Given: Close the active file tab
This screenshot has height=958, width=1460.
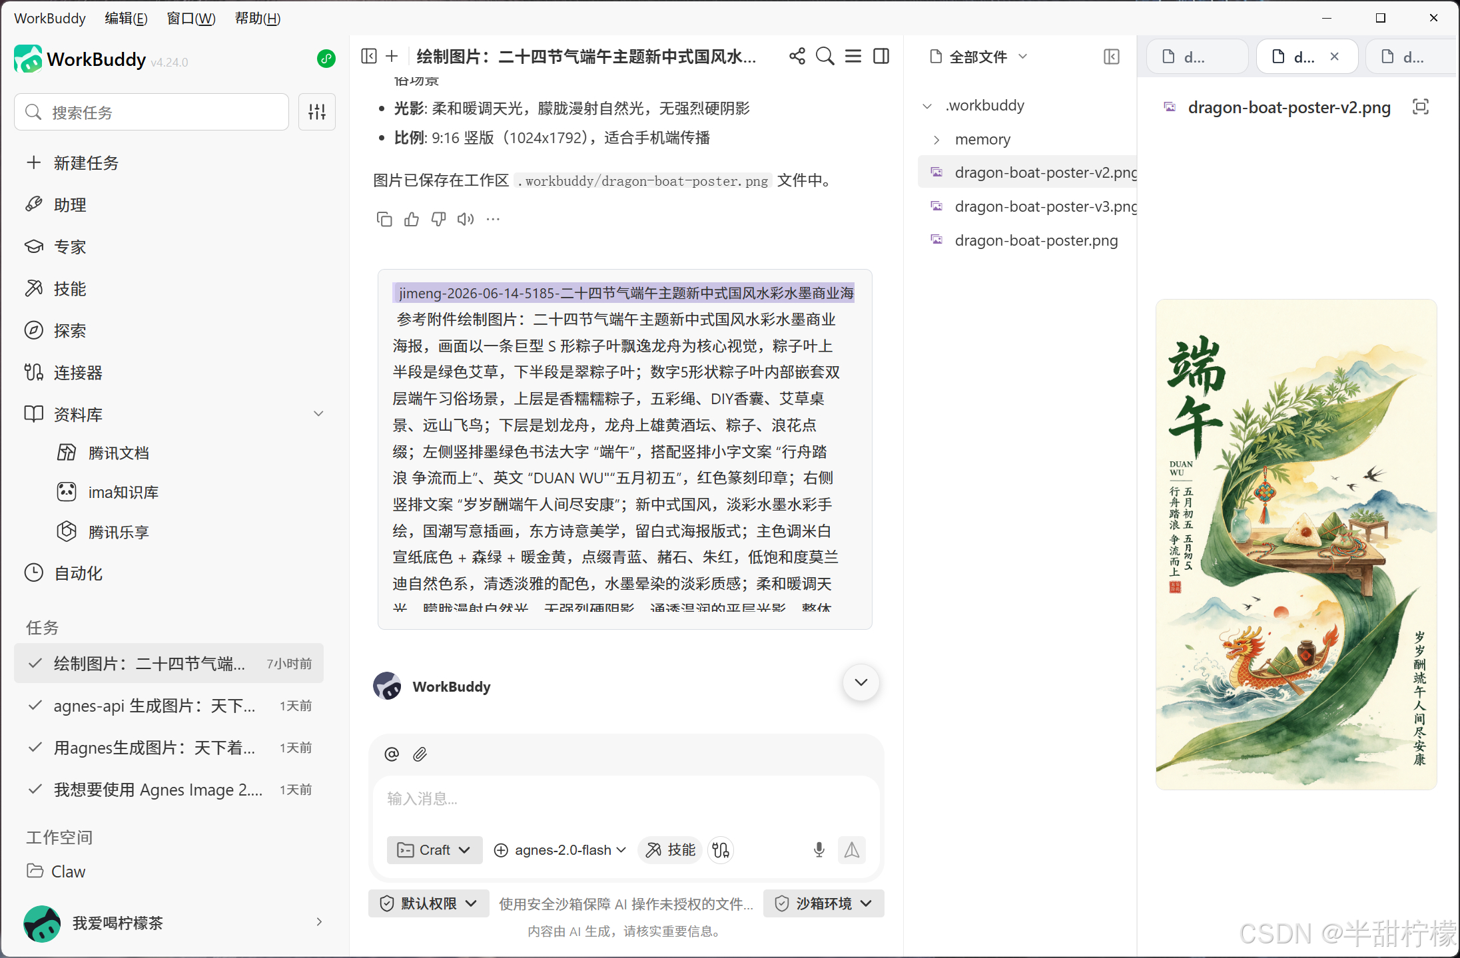Looking at the screenshot, I should 1334,57.
